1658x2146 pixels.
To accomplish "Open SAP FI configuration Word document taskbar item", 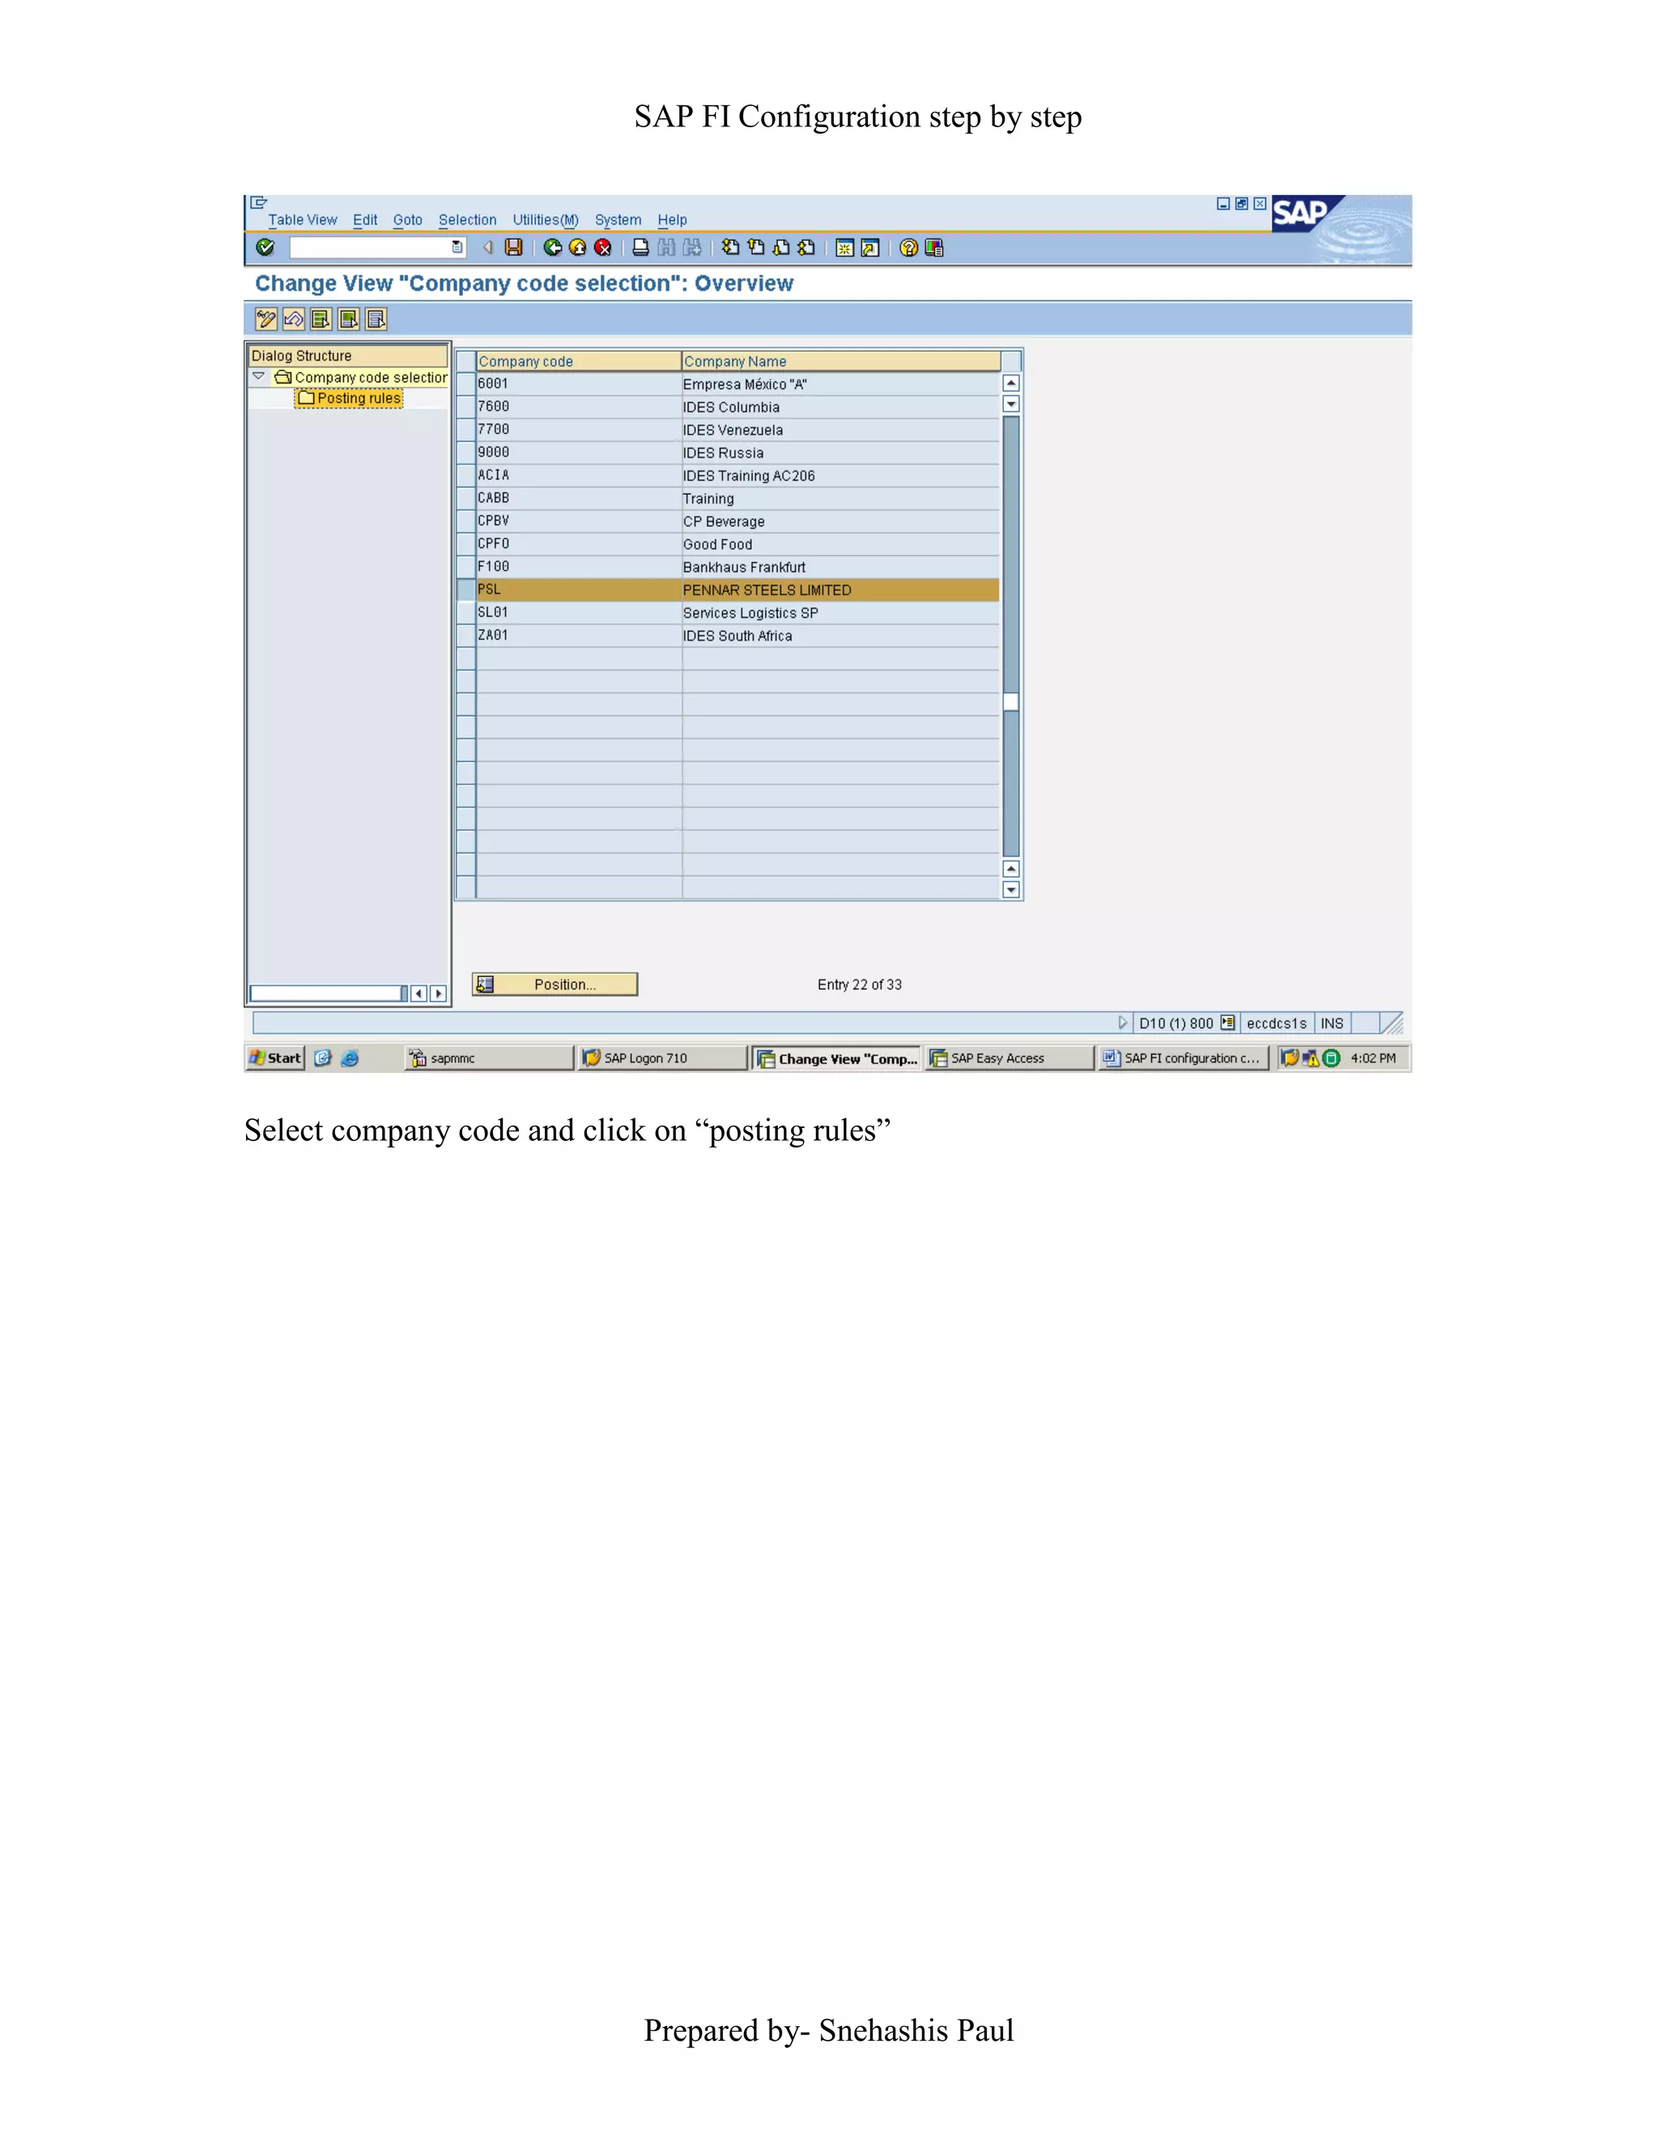I will click(x=1184, y=1058).
